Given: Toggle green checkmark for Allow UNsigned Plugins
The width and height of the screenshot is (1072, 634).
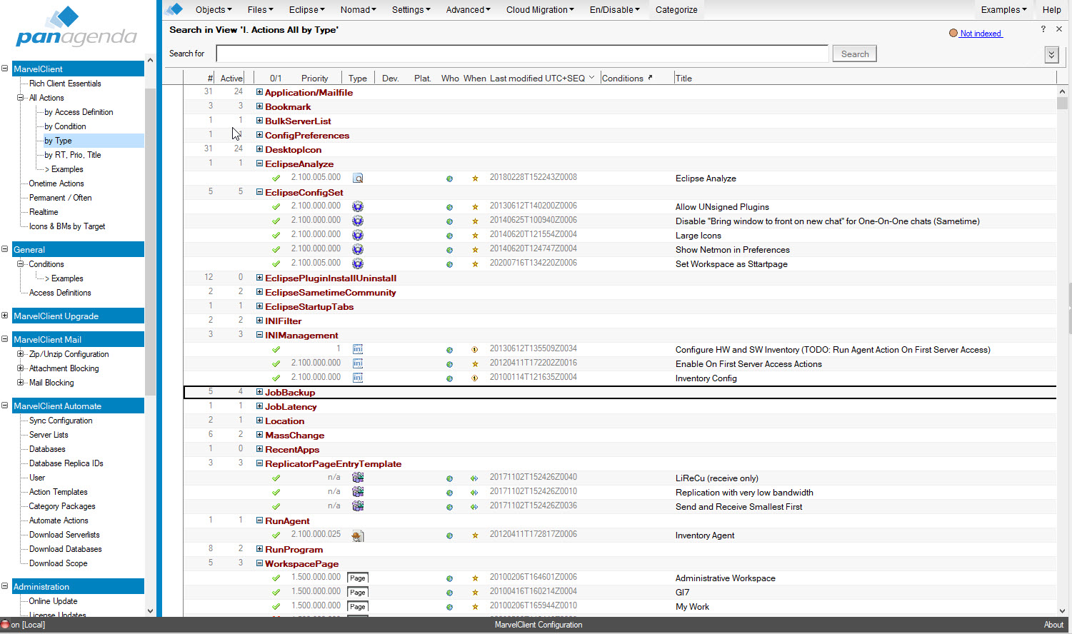Looking at the screenshot, I should pyautogui.click(x=276, y=206).
